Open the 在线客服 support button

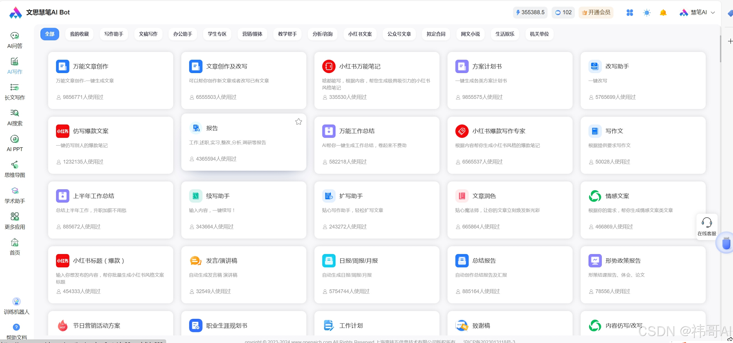pos(707,226)
